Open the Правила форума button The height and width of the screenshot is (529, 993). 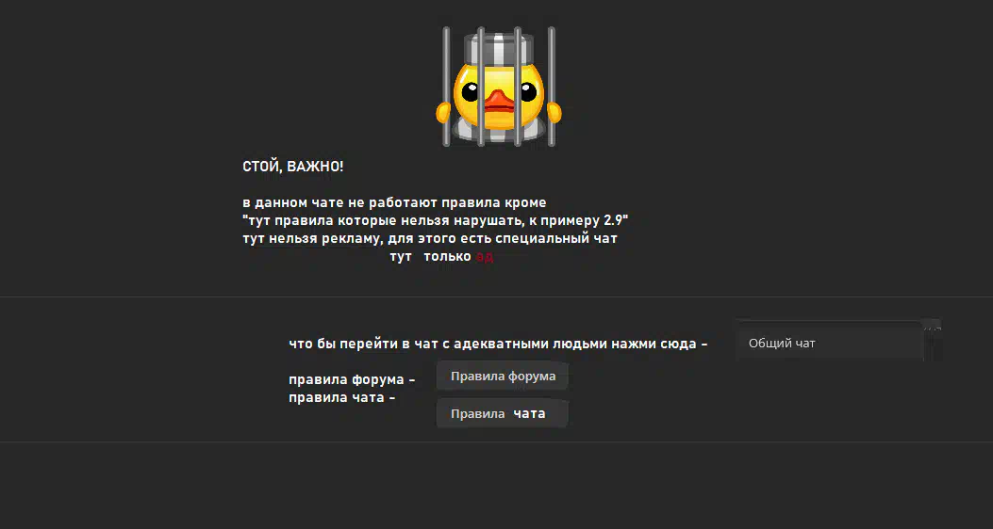click(x=503, y=377)
